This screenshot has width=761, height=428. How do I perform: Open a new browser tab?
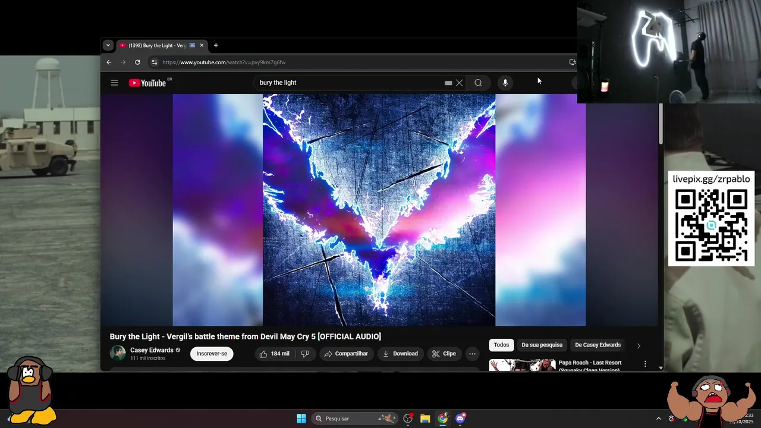pyautogui.click(x=216, y=45)
